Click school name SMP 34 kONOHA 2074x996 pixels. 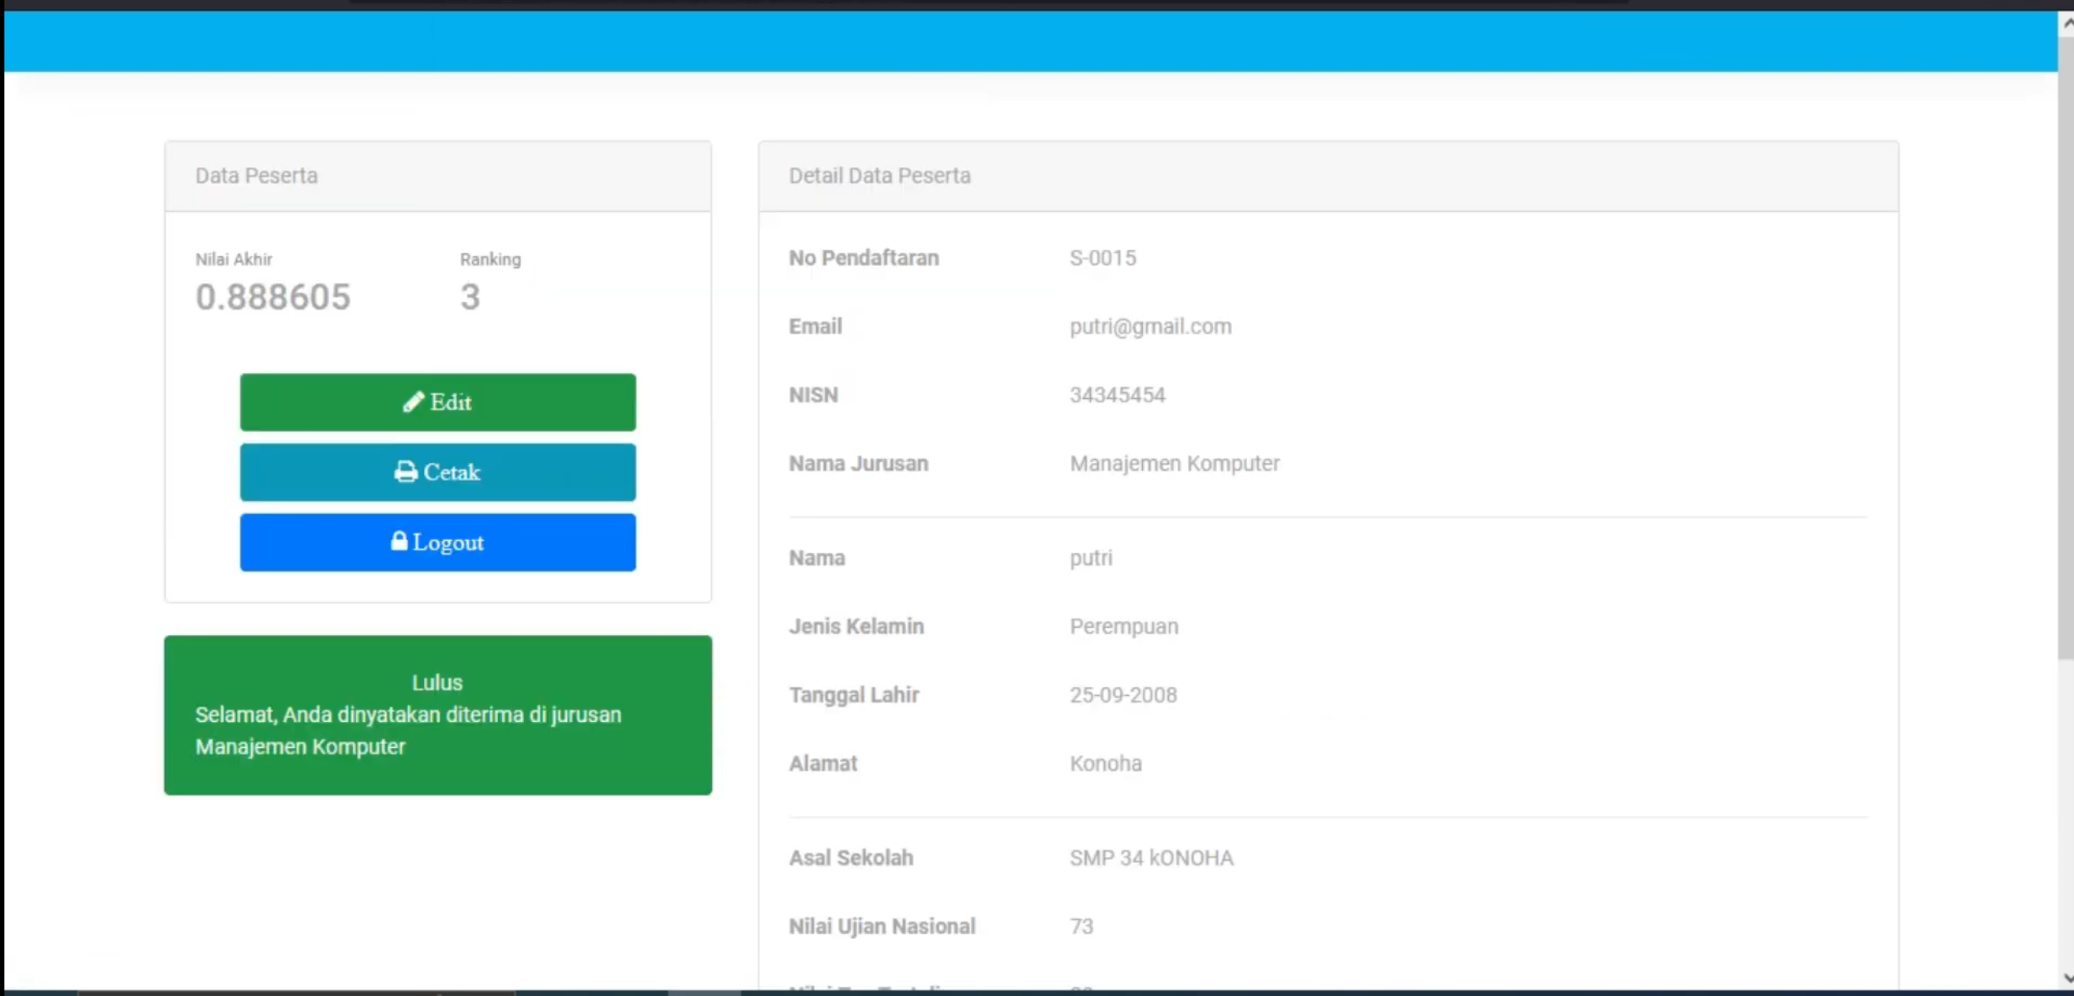point(1151,858)
